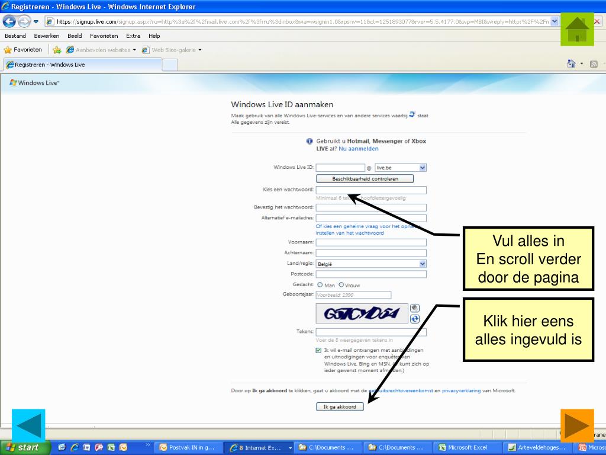Open a new blank tab
Image resolution: width=606 pixels, height=455 pixels.
[x=170, y=65]
